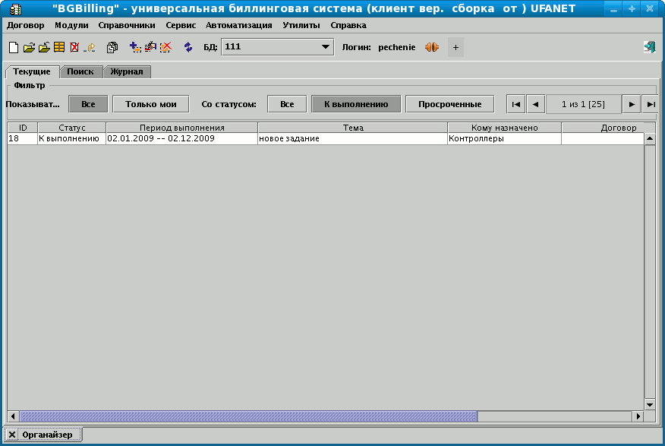Switch to the Поиск tab

81,71
